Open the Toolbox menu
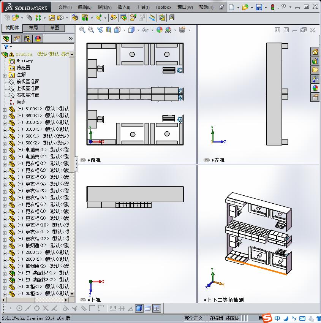 tap(163, 7)
